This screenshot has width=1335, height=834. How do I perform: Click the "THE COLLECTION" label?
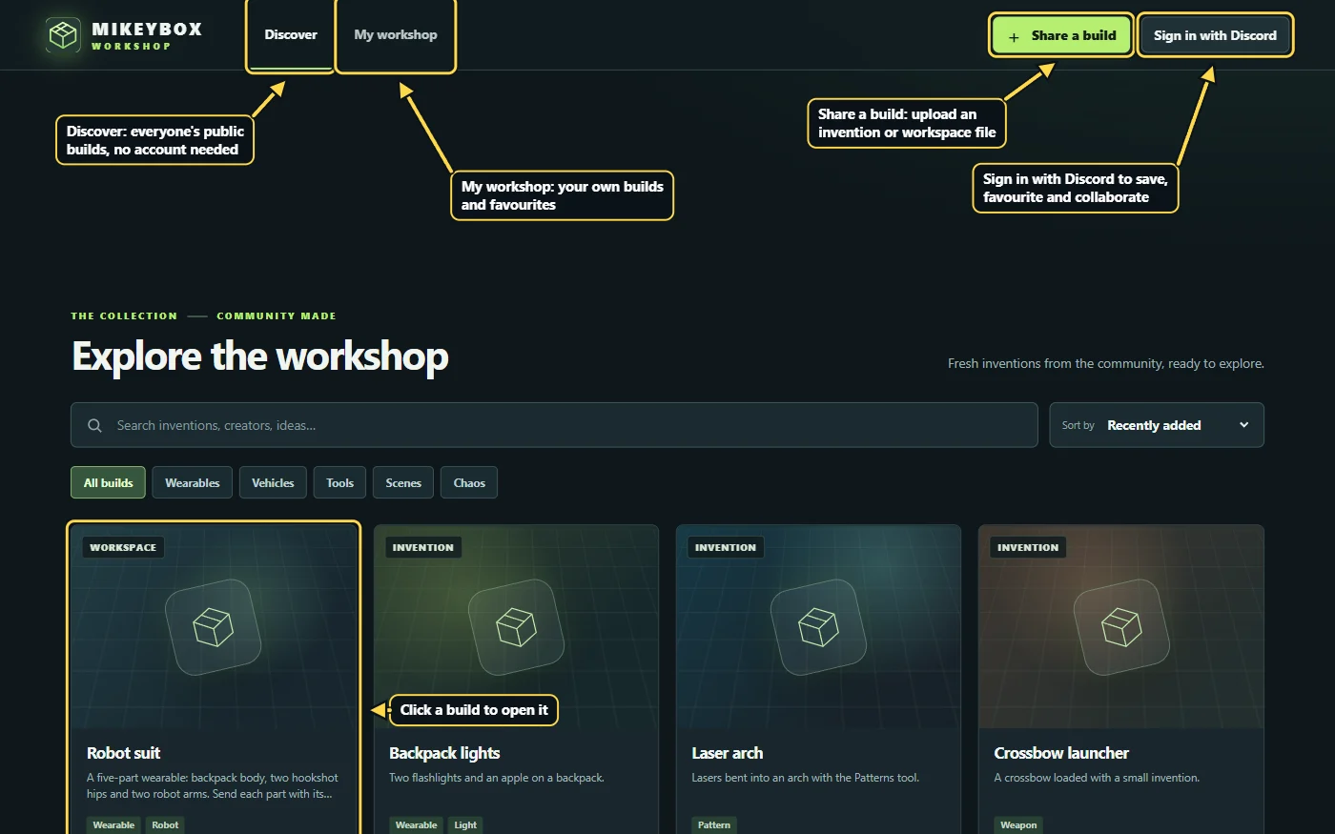tap(124, 315)
